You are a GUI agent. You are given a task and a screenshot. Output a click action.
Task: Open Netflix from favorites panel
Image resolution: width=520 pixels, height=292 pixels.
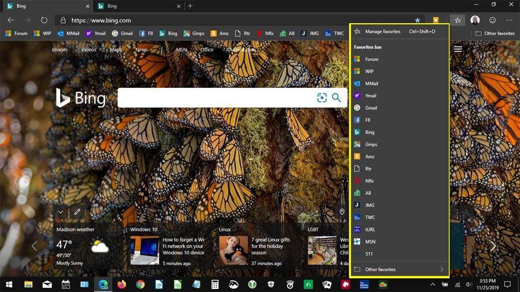point(399,181)
